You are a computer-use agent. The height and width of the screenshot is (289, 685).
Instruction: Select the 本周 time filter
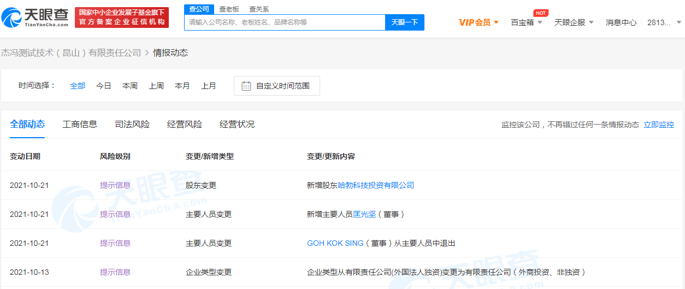(x=130, y=86)
